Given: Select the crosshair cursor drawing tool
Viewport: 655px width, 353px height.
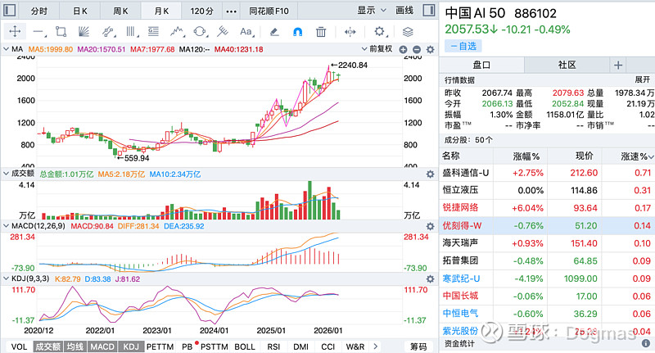Looking at the screenshot, I should pos(14,31).
